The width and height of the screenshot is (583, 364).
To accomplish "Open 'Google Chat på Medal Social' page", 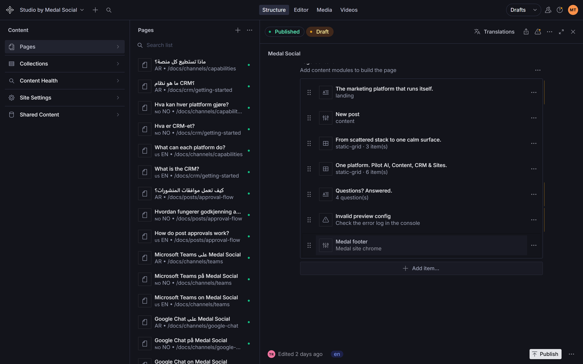I will (195, 344).
